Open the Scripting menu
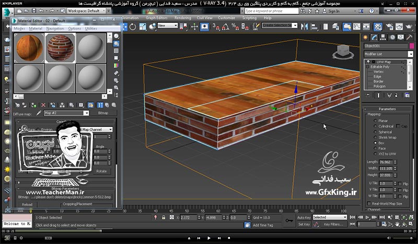Screen dimensions: 418x244 249,18
